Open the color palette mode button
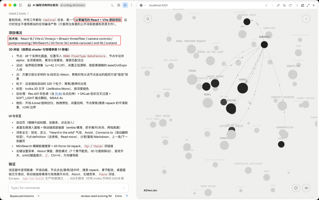Image resolution: width=319 pixels, height=200 pixels. coord(296,188)
